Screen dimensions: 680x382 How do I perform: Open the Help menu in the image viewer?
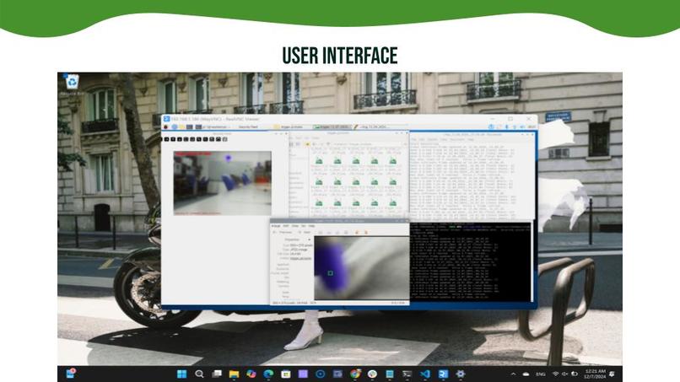[311, 226]
